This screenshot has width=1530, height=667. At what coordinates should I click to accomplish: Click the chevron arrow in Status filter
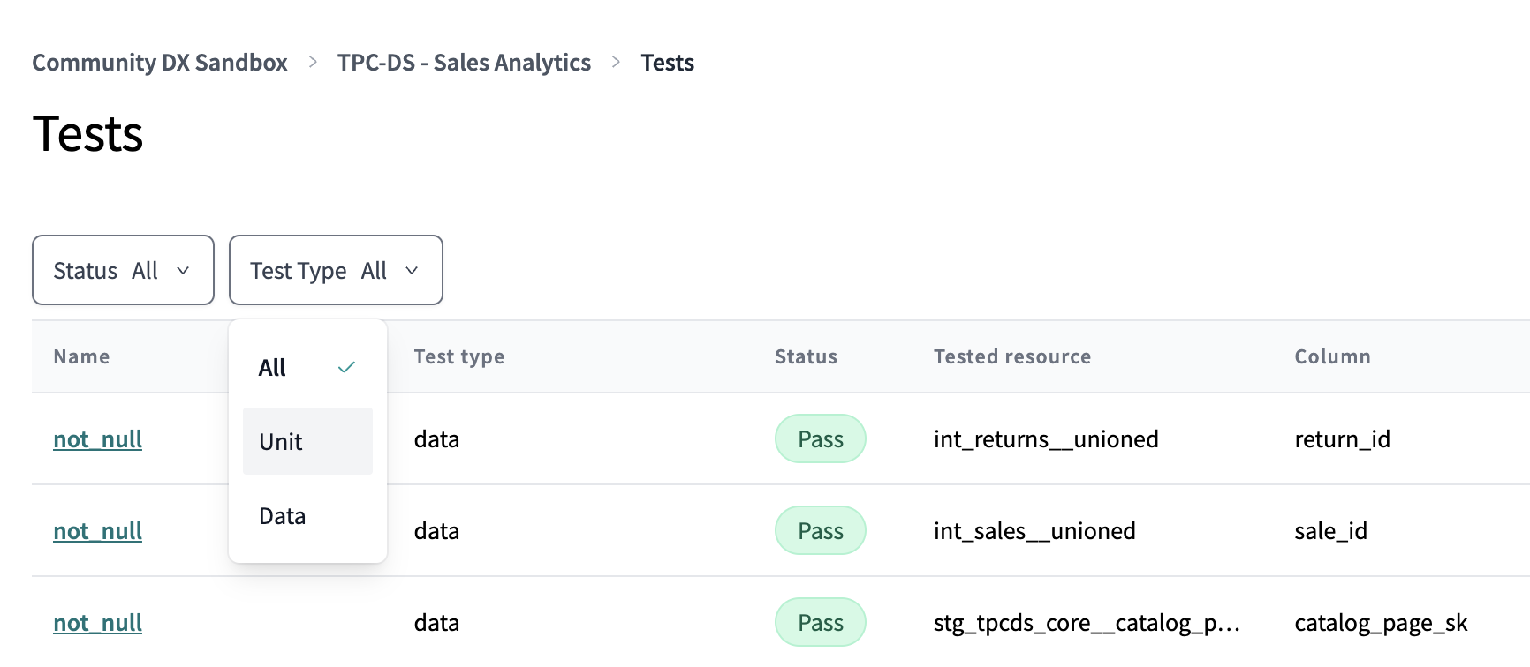(183, 271)
